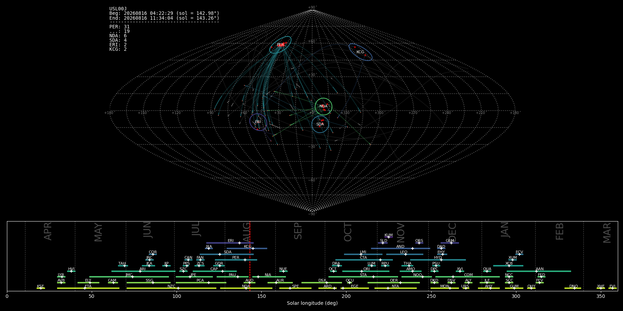623x311 pixels.
Task: Click the KSE shower label in the timeline
Action: [40, 286]
